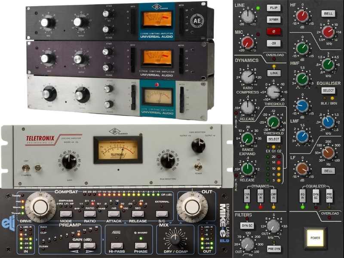Click the CompSat MODE button

[66, 214]
